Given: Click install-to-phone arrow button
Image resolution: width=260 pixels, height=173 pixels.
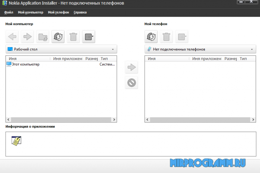Looking at the screenshot, I should point(131,67).
